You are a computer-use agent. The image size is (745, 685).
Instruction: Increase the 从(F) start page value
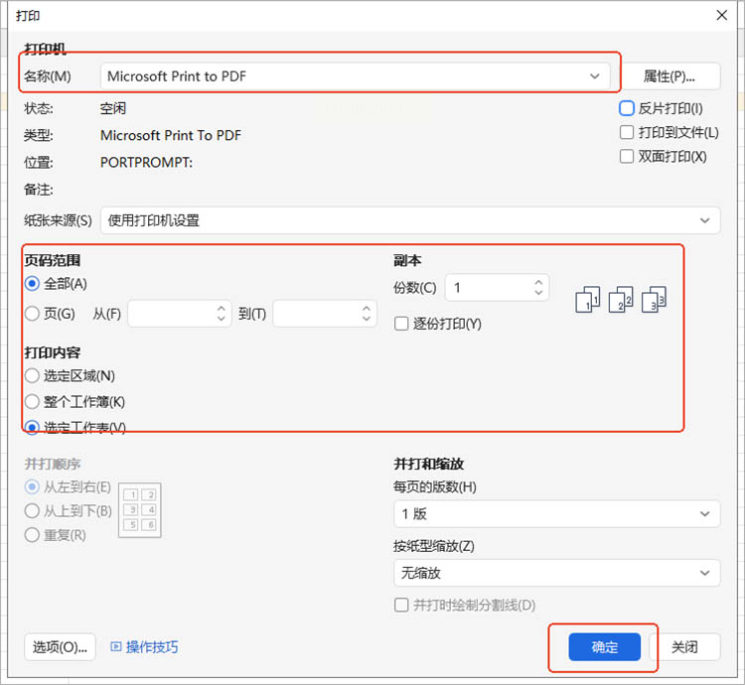pos(221,309)
